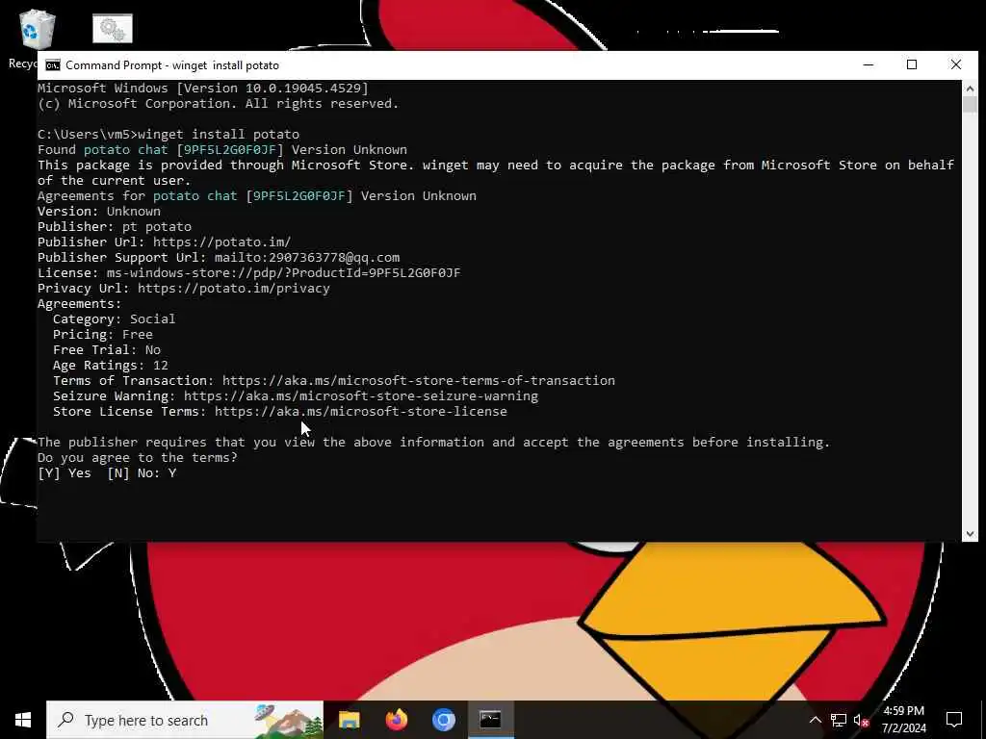Open the gear settings file desktop icon
Image resolution: width=986 pixels, height=739 pixels.
113,29
